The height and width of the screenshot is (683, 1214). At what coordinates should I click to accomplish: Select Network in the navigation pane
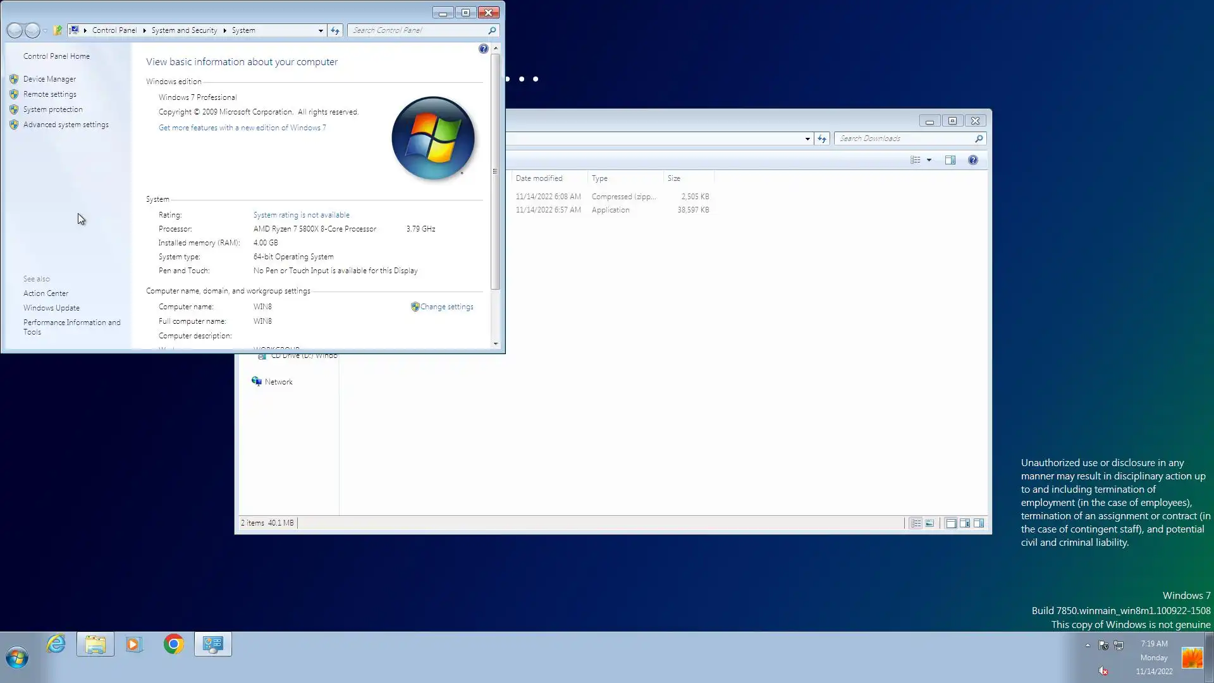pyautogui.click(x=278, y=382)
